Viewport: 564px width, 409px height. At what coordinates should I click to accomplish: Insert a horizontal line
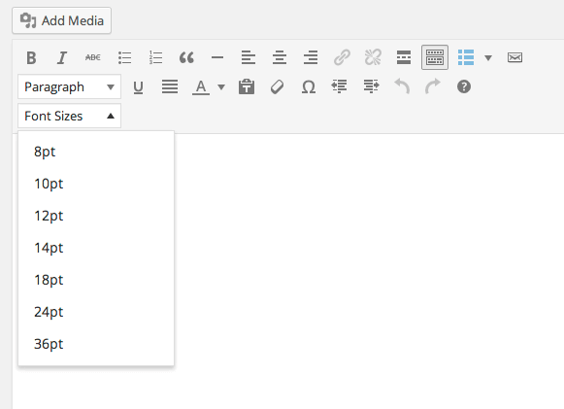point(217,57)
